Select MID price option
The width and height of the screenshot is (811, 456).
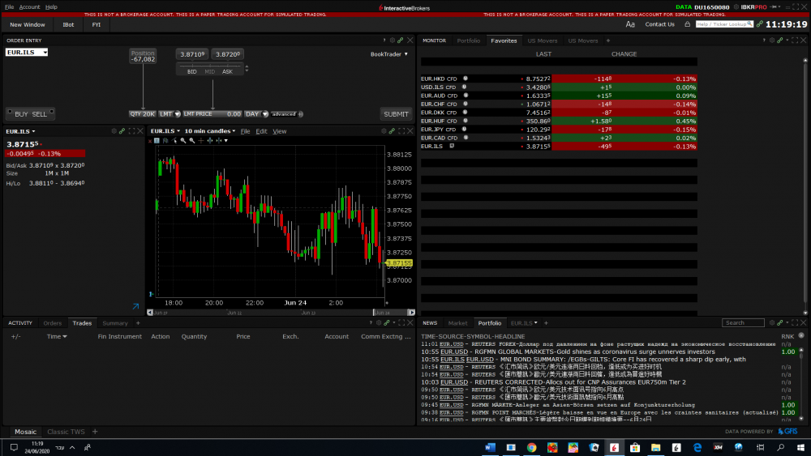[209, 72]
